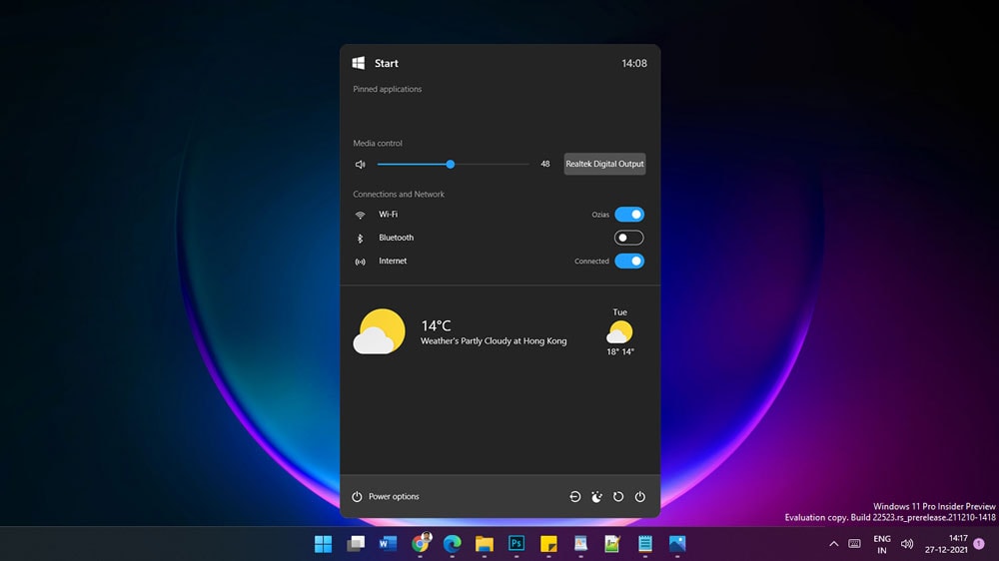Click the 14°C temperature reading

[436, 325]
